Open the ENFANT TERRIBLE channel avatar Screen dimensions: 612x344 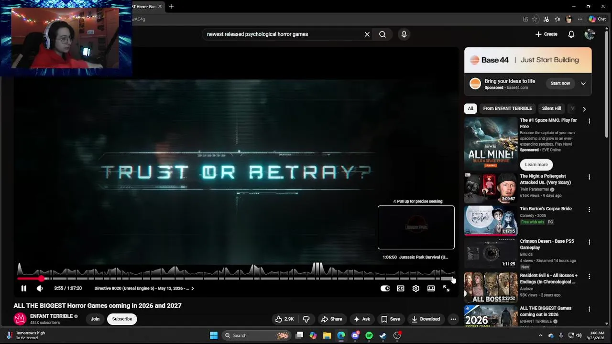[x=20, y=319]
